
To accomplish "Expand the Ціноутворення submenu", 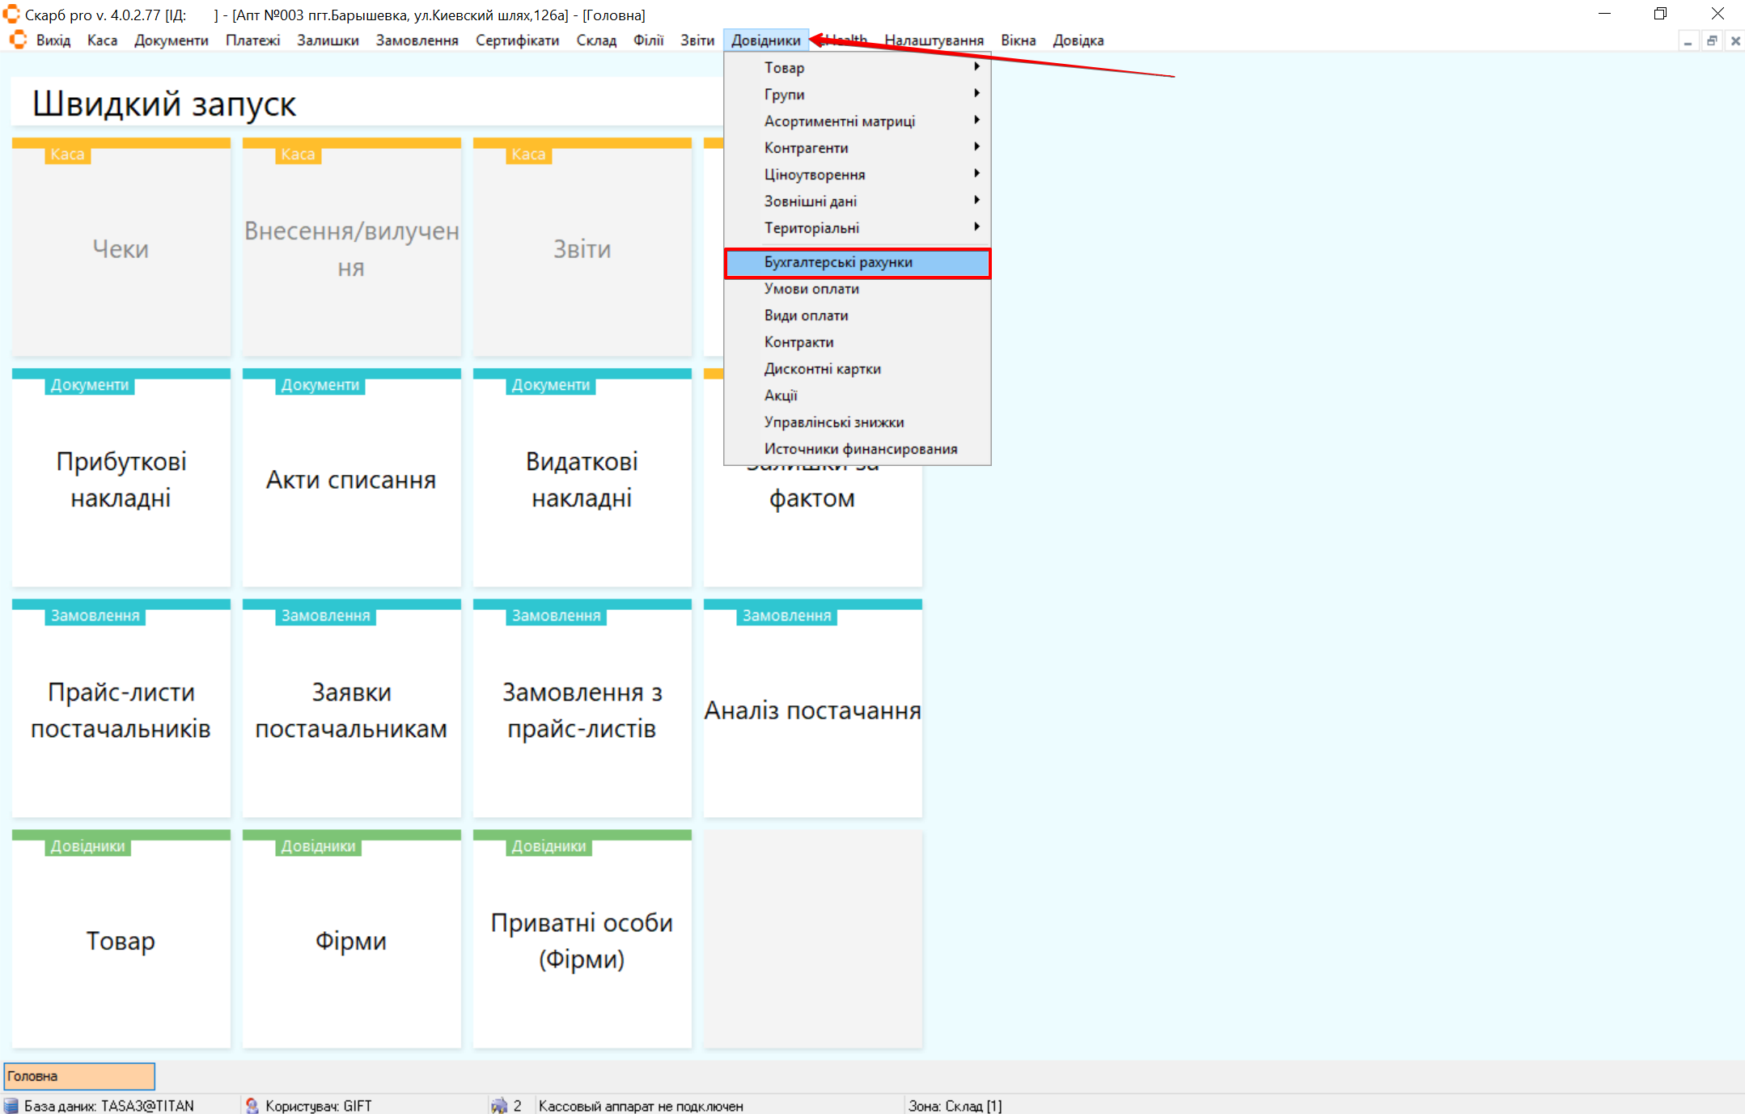I will pos(858,174).
